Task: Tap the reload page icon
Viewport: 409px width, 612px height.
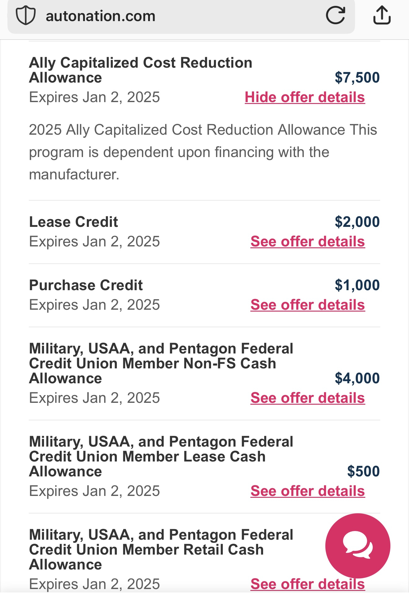Action: [x=336, y=15]
